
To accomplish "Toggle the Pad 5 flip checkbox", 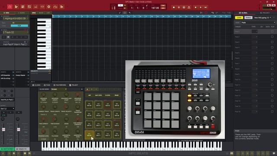I will [x=272, y=53].
